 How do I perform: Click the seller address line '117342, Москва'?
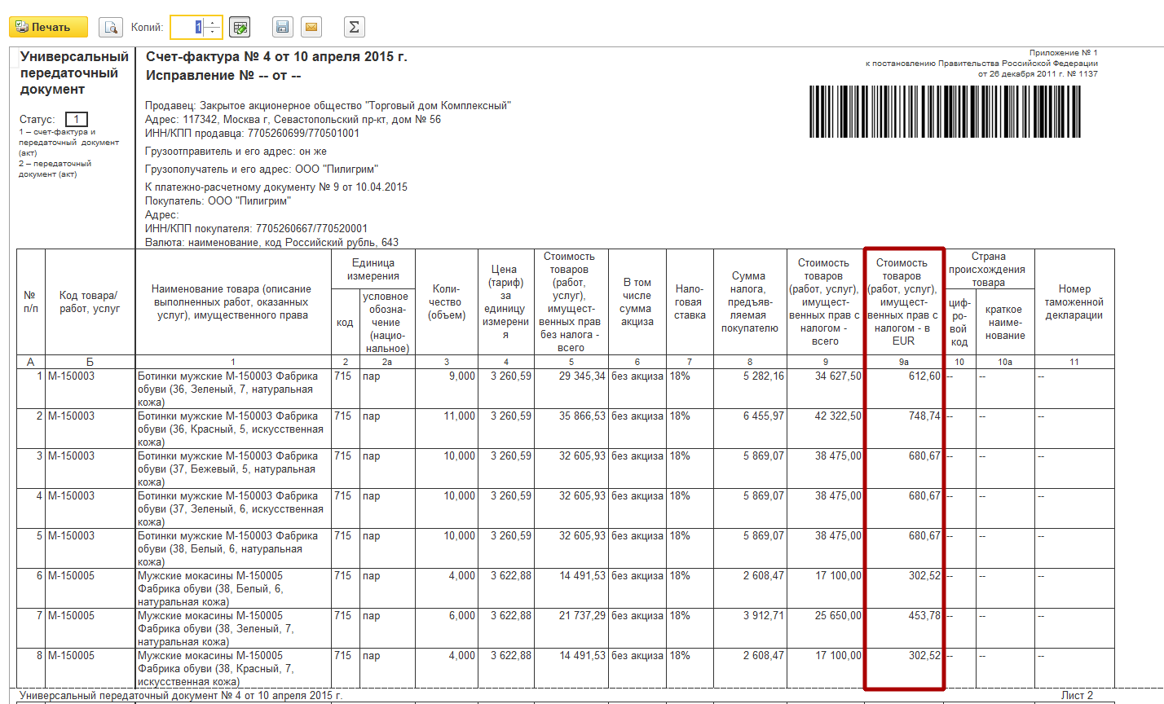[x=293, y=120]
